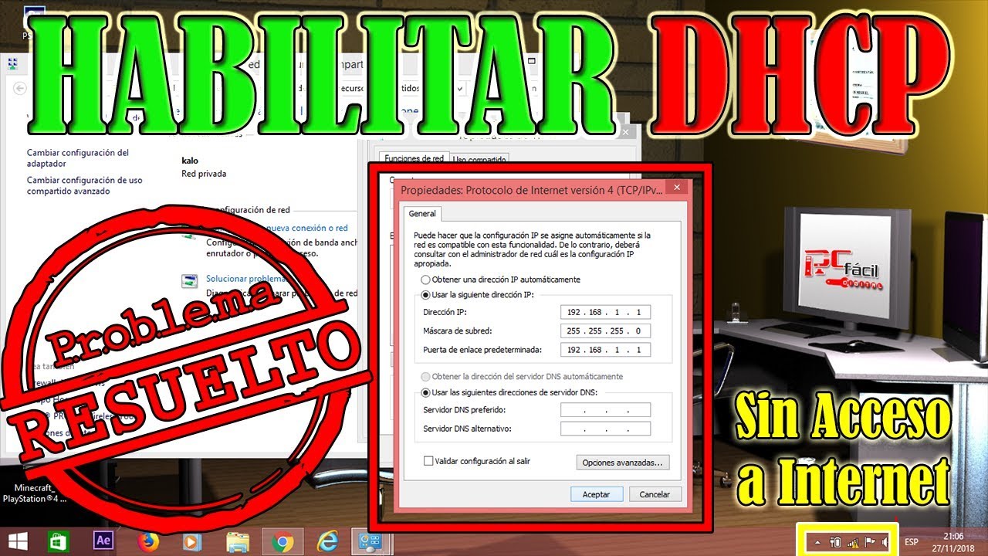Tick Validar configuración al salir checkbox
Viewport: 988px width, 556px height.
pos(429,461)
